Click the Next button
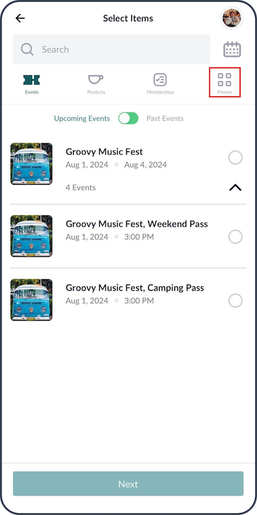 point(128,484)
